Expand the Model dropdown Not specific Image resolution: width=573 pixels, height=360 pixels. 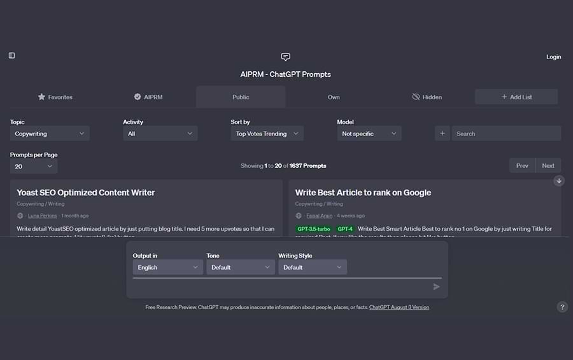(369, 134)
